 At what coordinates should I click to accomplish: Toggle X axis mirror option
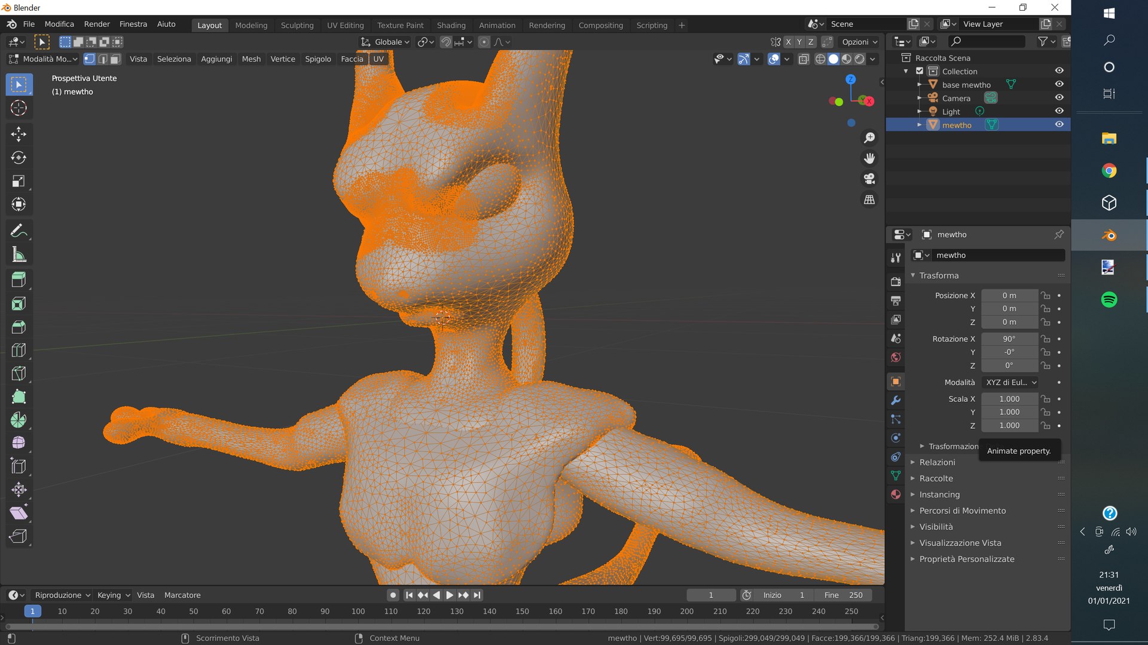coord(788,42)
